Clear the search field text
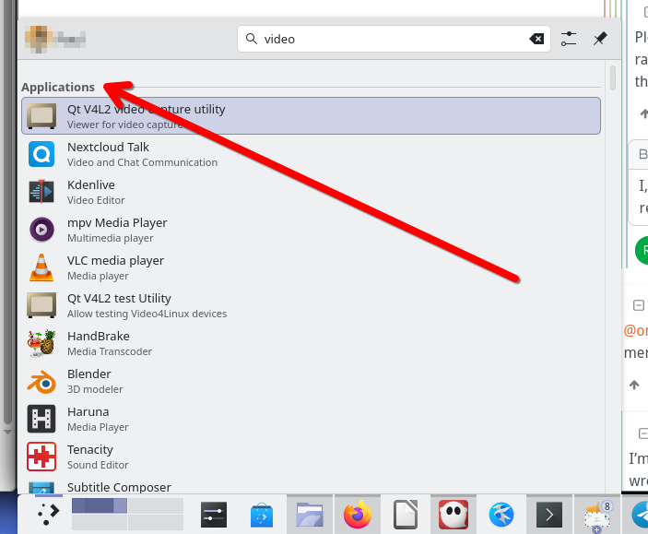This screenshot has width=648, height=534. (x=536, y=39)
